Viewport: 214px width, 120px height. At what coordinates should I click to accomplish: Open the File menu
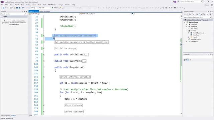(x=2, y=5)
